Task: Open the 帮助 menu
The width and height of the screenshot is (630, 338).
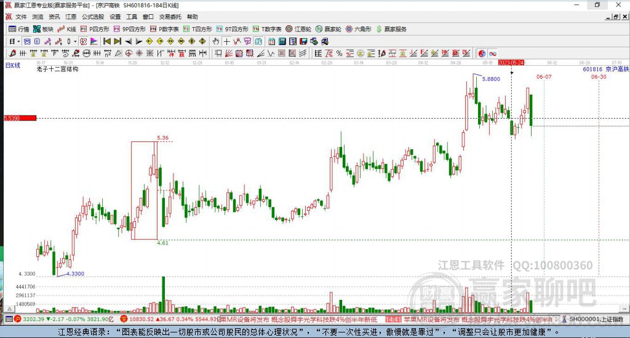Action: click(x=193, y=17)
